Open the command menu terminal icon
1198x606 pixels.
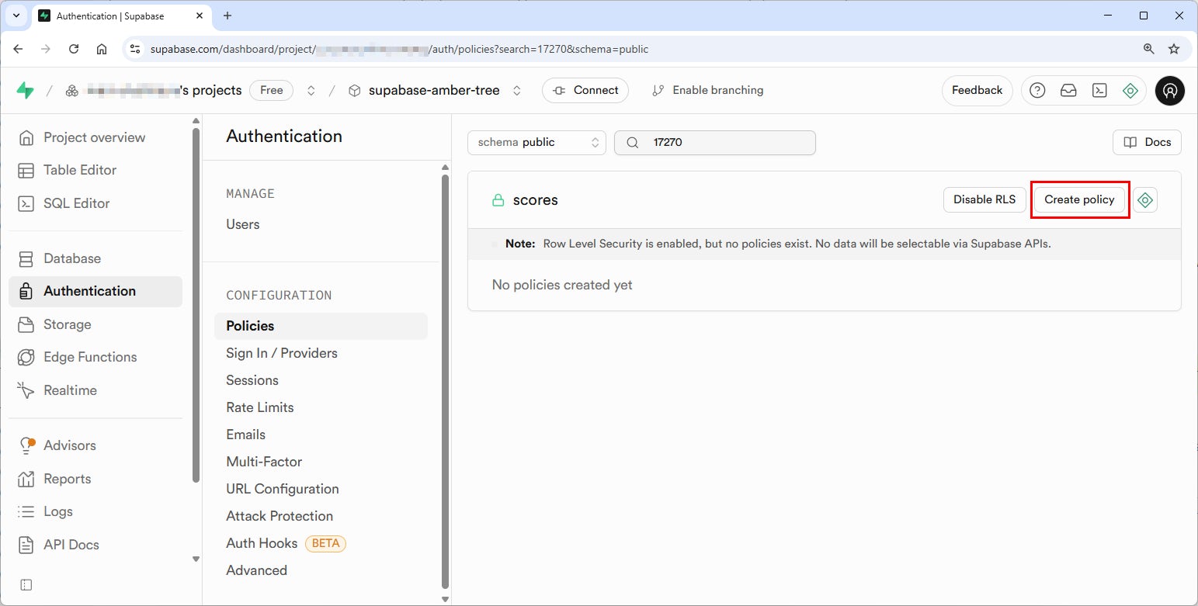click(x=1099, y=90)
